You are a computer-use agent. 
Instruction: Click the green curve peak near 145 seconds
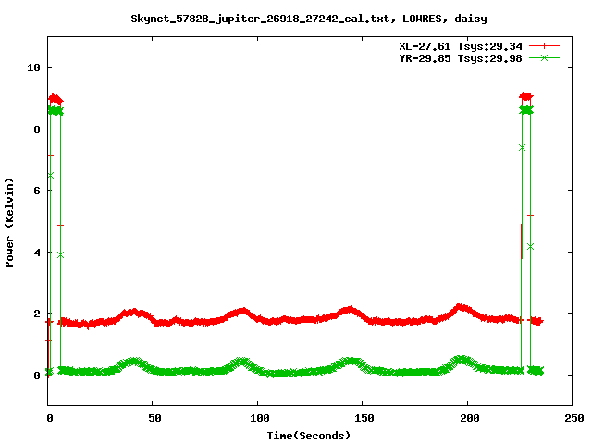click(x=352, y=362)
